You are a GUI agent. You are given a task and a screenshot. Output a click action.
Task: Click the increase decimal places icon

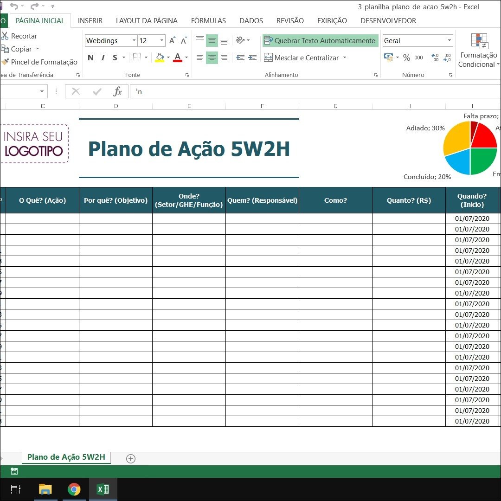point(435,58)
